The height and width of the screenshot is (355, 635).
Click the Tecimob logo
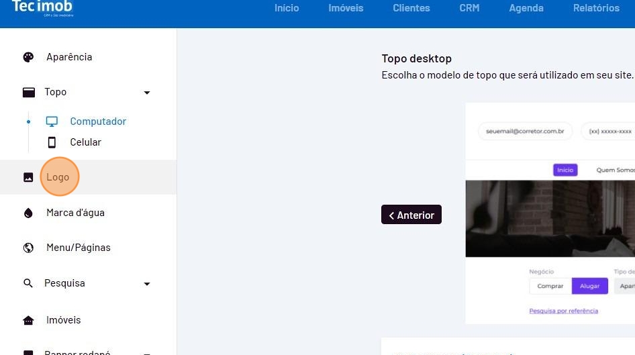[43, 8]
